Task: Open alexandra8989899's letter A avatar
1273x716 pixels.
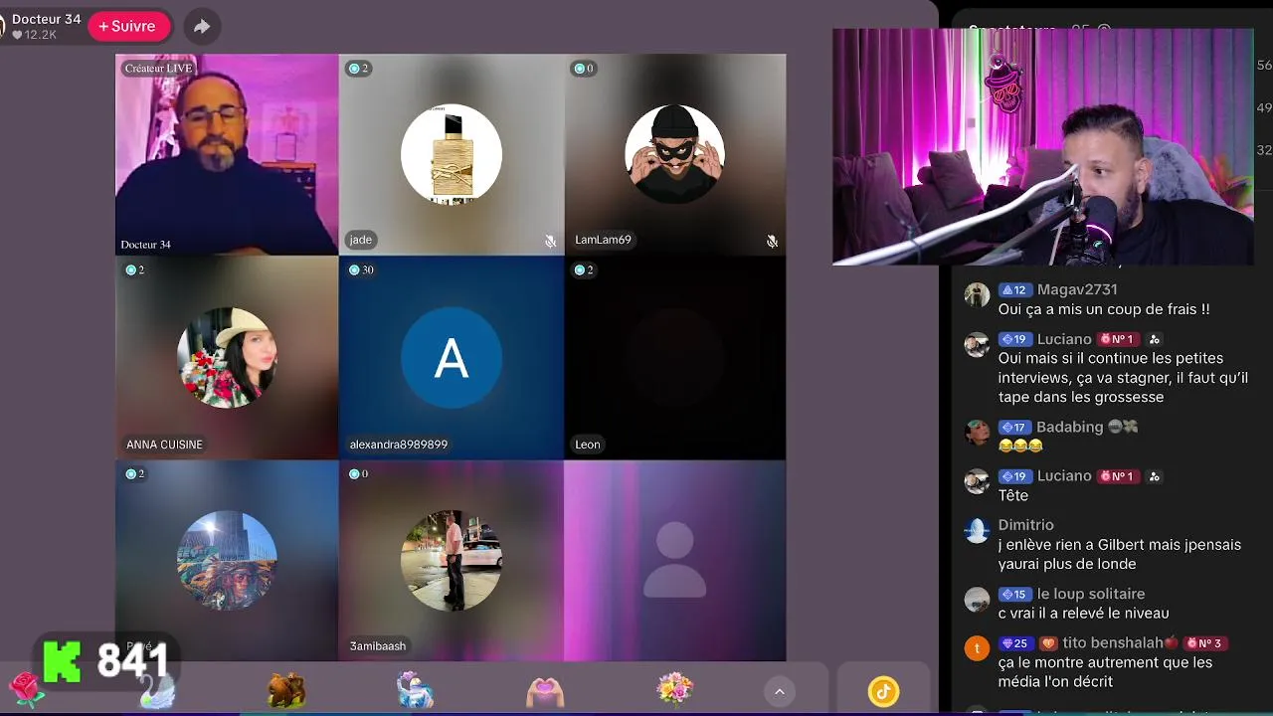Action: (452, 358)
